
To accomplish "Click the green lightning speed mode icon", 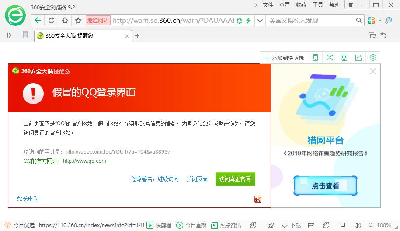I will [x=248, y=21].
